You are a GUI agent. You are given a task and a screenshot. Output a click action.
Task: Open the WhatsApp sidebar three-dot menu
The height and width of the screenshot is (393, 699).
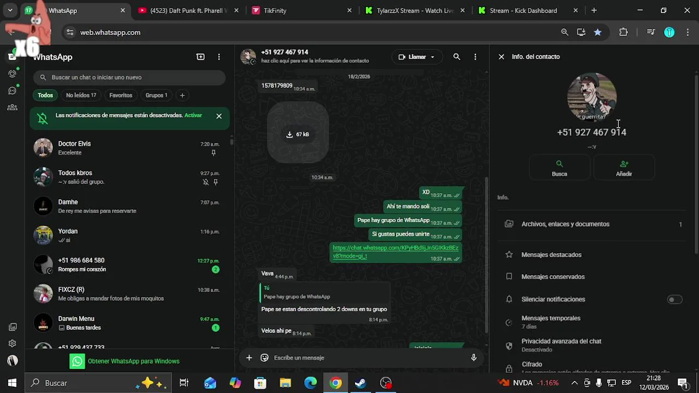click(x=219, y=57)
